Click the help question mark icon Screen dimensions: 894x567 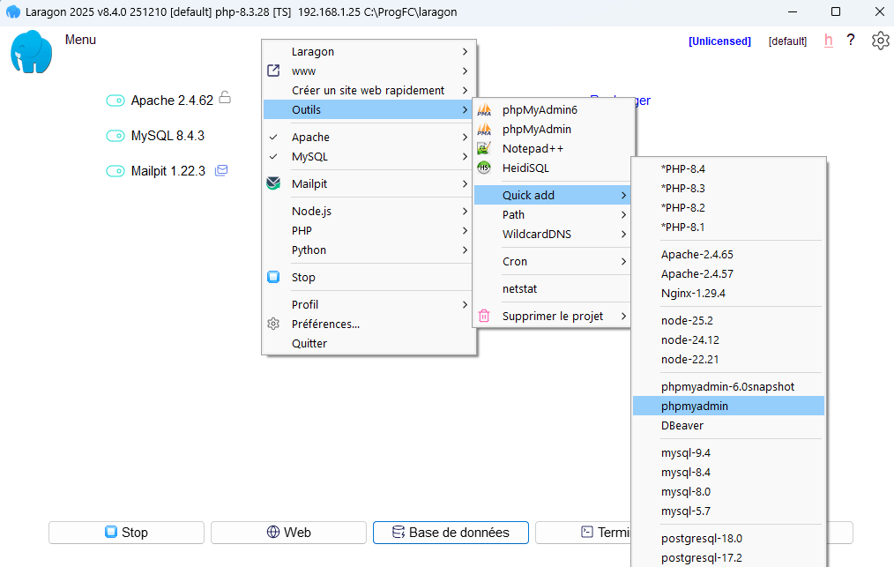click(x=851, y=41)
